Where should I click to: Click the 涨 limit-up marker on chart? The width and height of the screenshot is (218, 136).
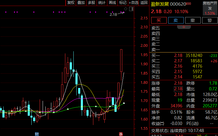click(121, 134)
